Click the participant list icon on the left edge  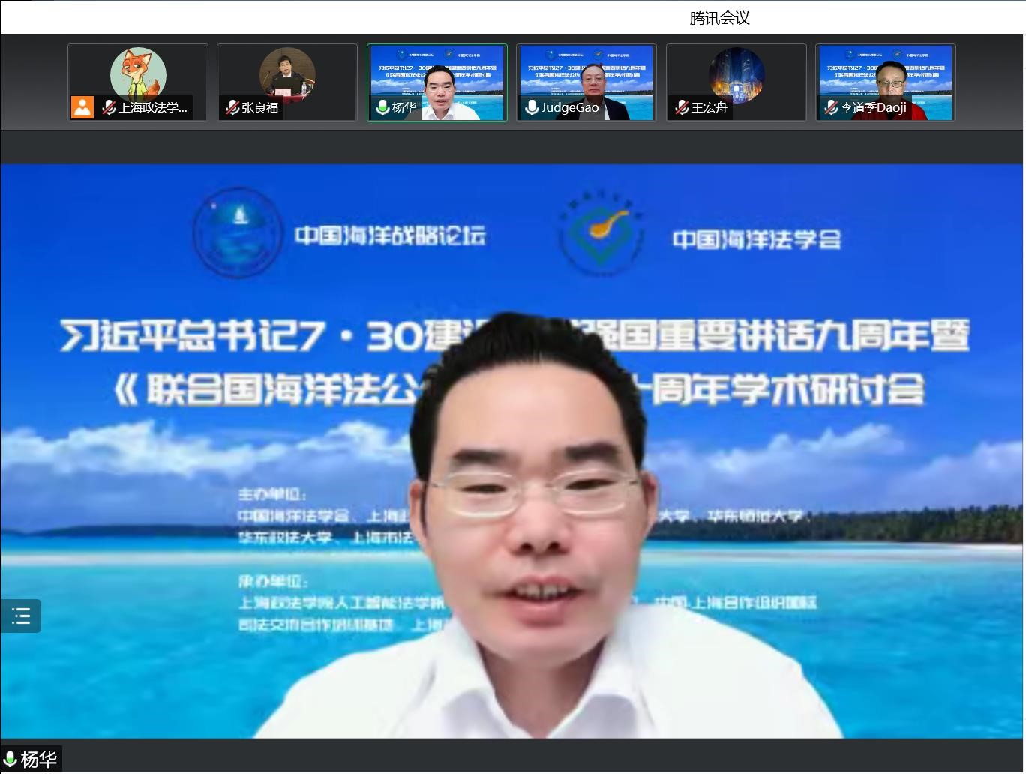(x=21, y=616)
